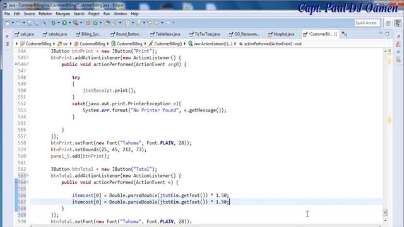The image size is (404, 227).
Task: Open the Search menu
Action: (x=79, y=14)
